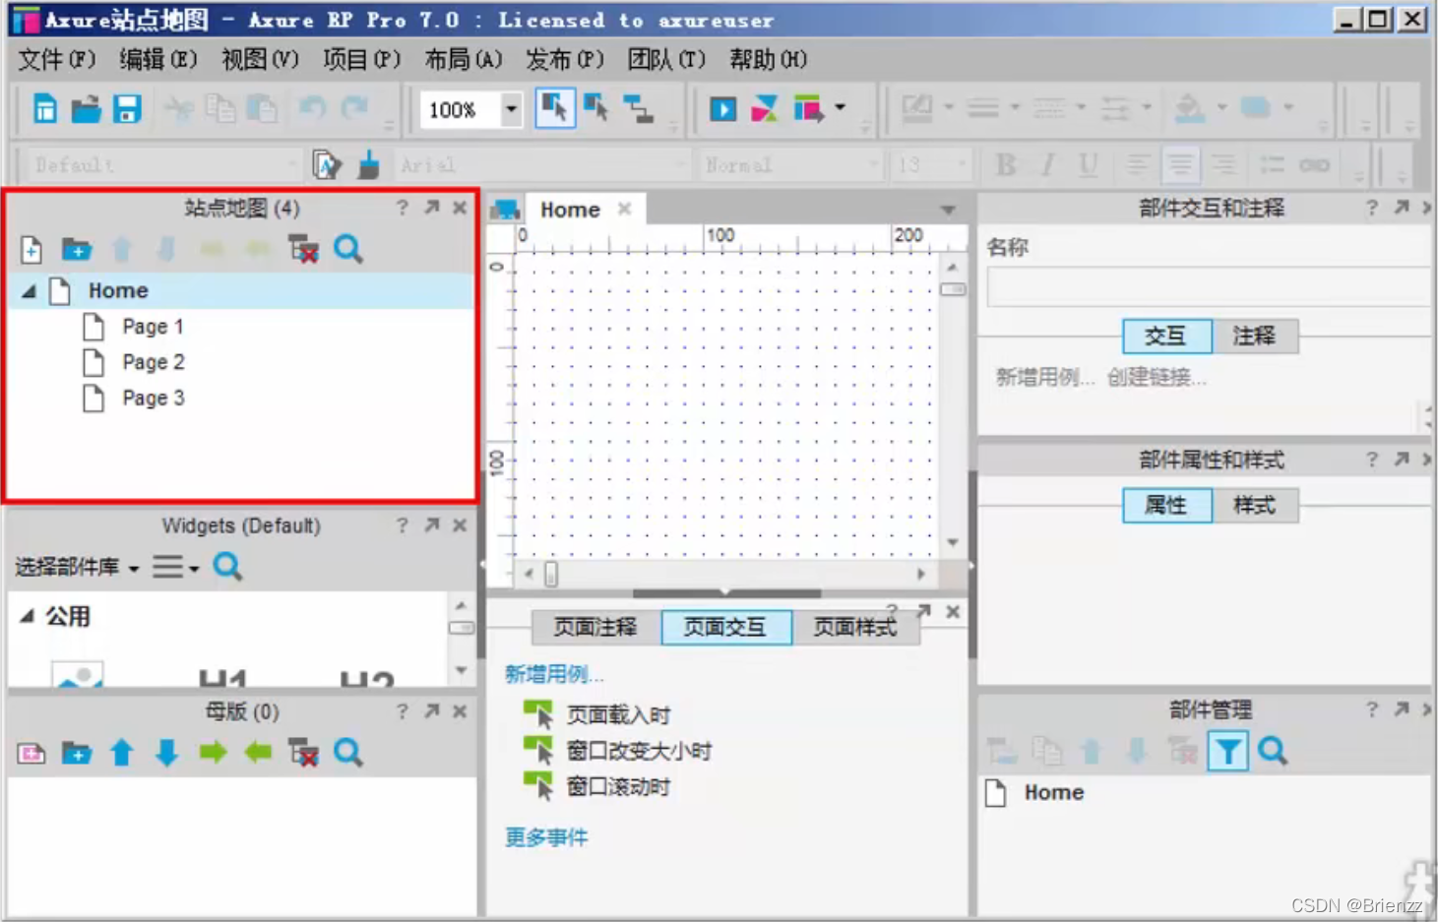Select the 属性 tab
The width and height of the screenshot is (1438, 922).
[x=1167, y=505]
